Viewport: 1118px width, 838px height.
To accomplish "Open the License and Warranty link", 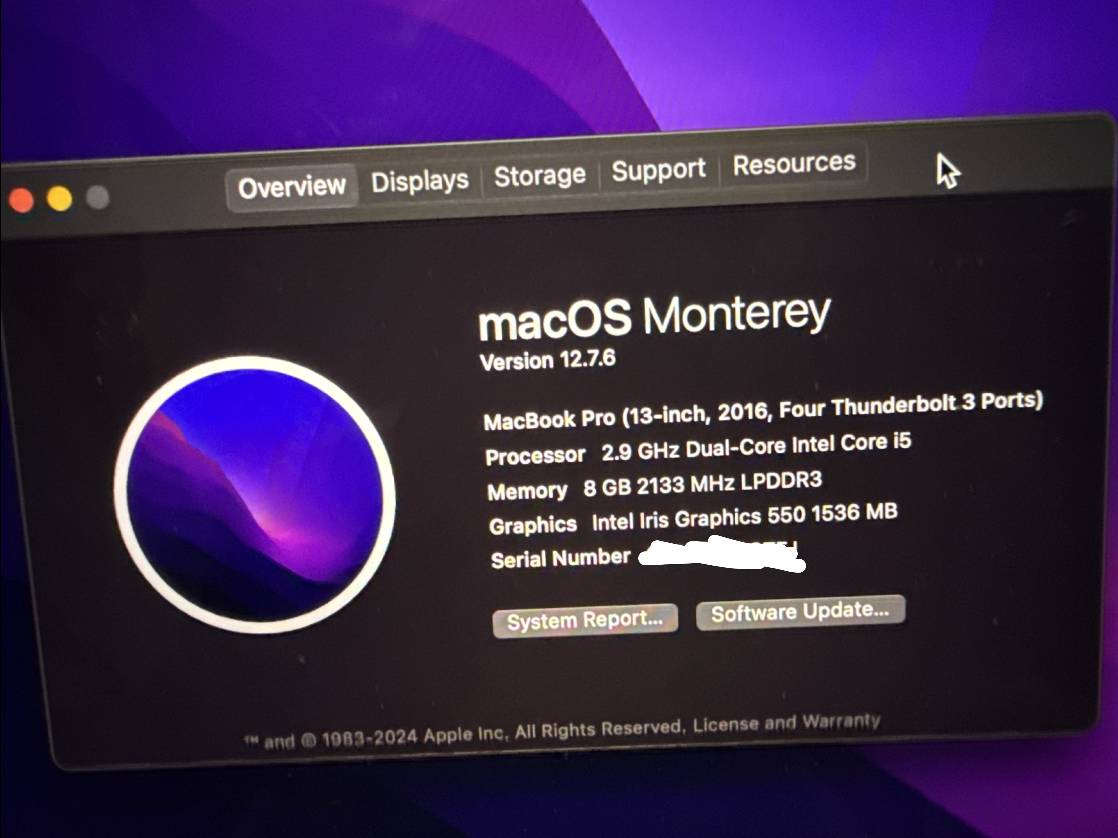I will (786, 723).
